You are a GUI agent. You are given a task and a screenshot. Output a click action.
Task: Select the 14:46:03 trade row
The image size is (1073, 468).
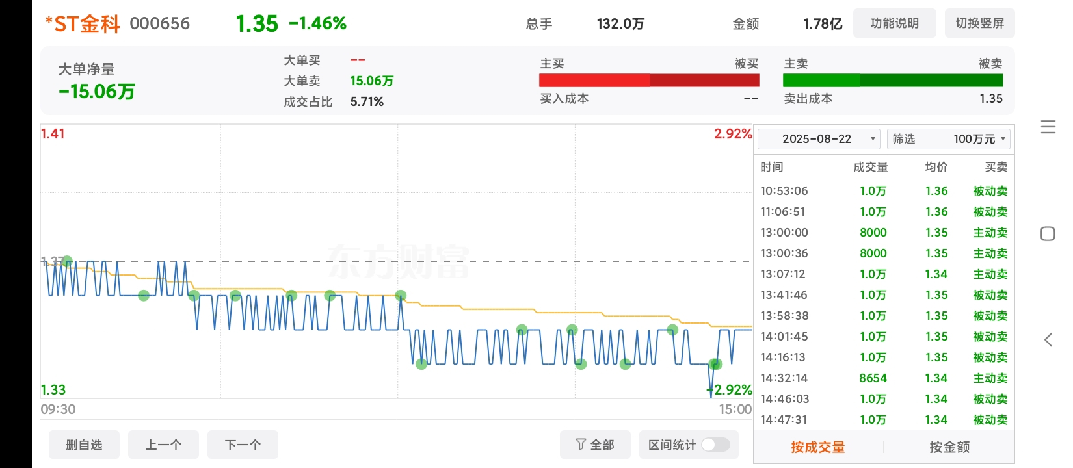pyautogui.click(x=884, y=399)
